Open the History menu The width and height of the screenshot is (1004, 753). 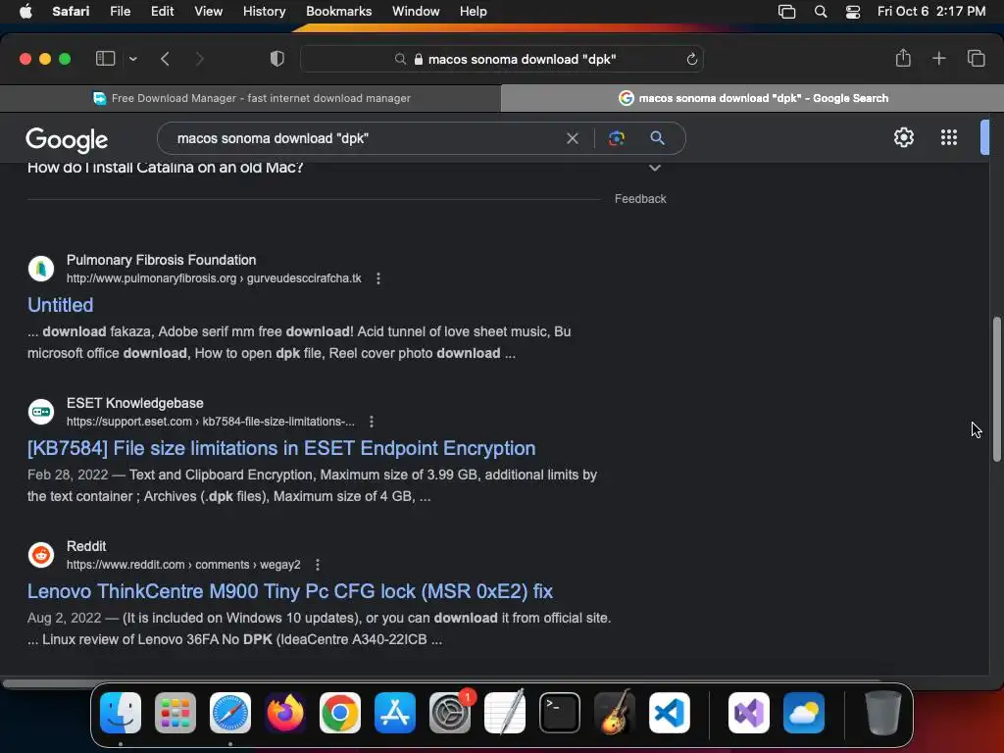(264, 11)
